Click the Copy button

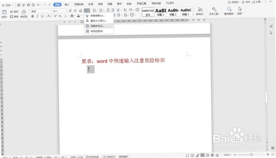14,17
